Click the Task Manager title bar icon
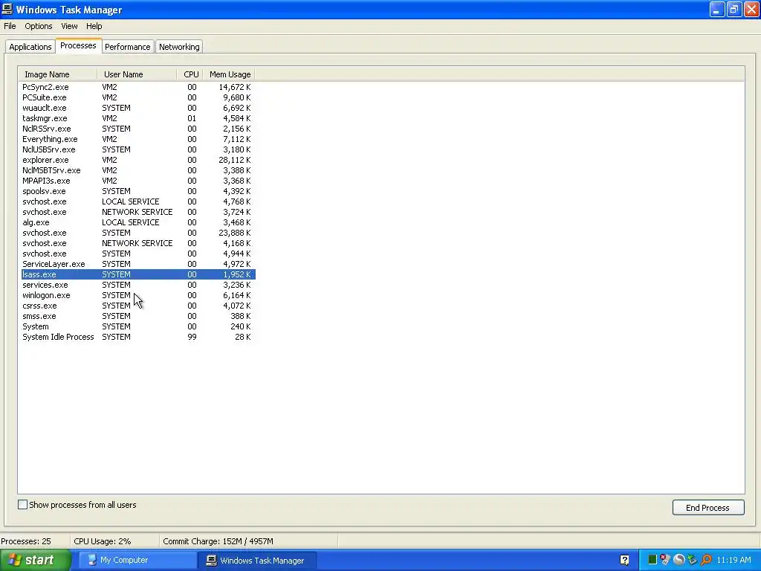This screenshot has width=761, height=571. point(7,9)
